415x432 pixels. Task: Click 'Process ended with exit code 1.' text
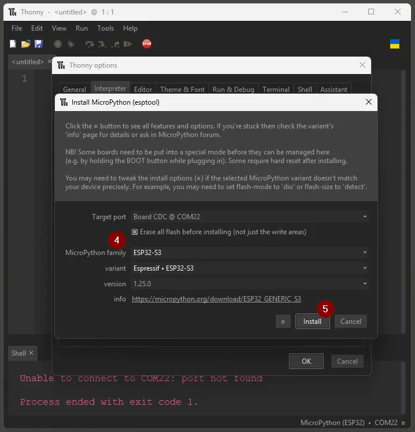click(109, 402)
